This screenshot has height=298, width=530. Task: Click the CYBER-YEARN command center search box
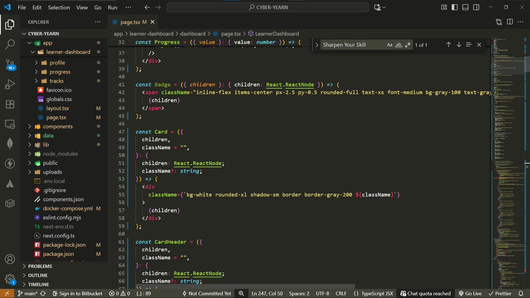point(268,8)
